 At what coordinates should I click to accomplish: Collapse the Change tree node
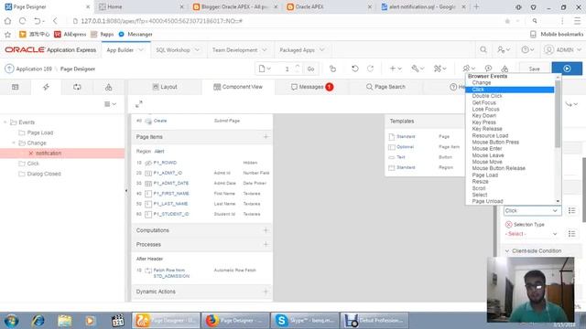(14, 143)
